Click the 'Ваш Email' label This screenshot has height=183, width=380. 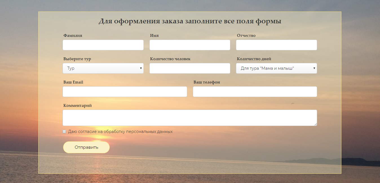pos(73,82)
